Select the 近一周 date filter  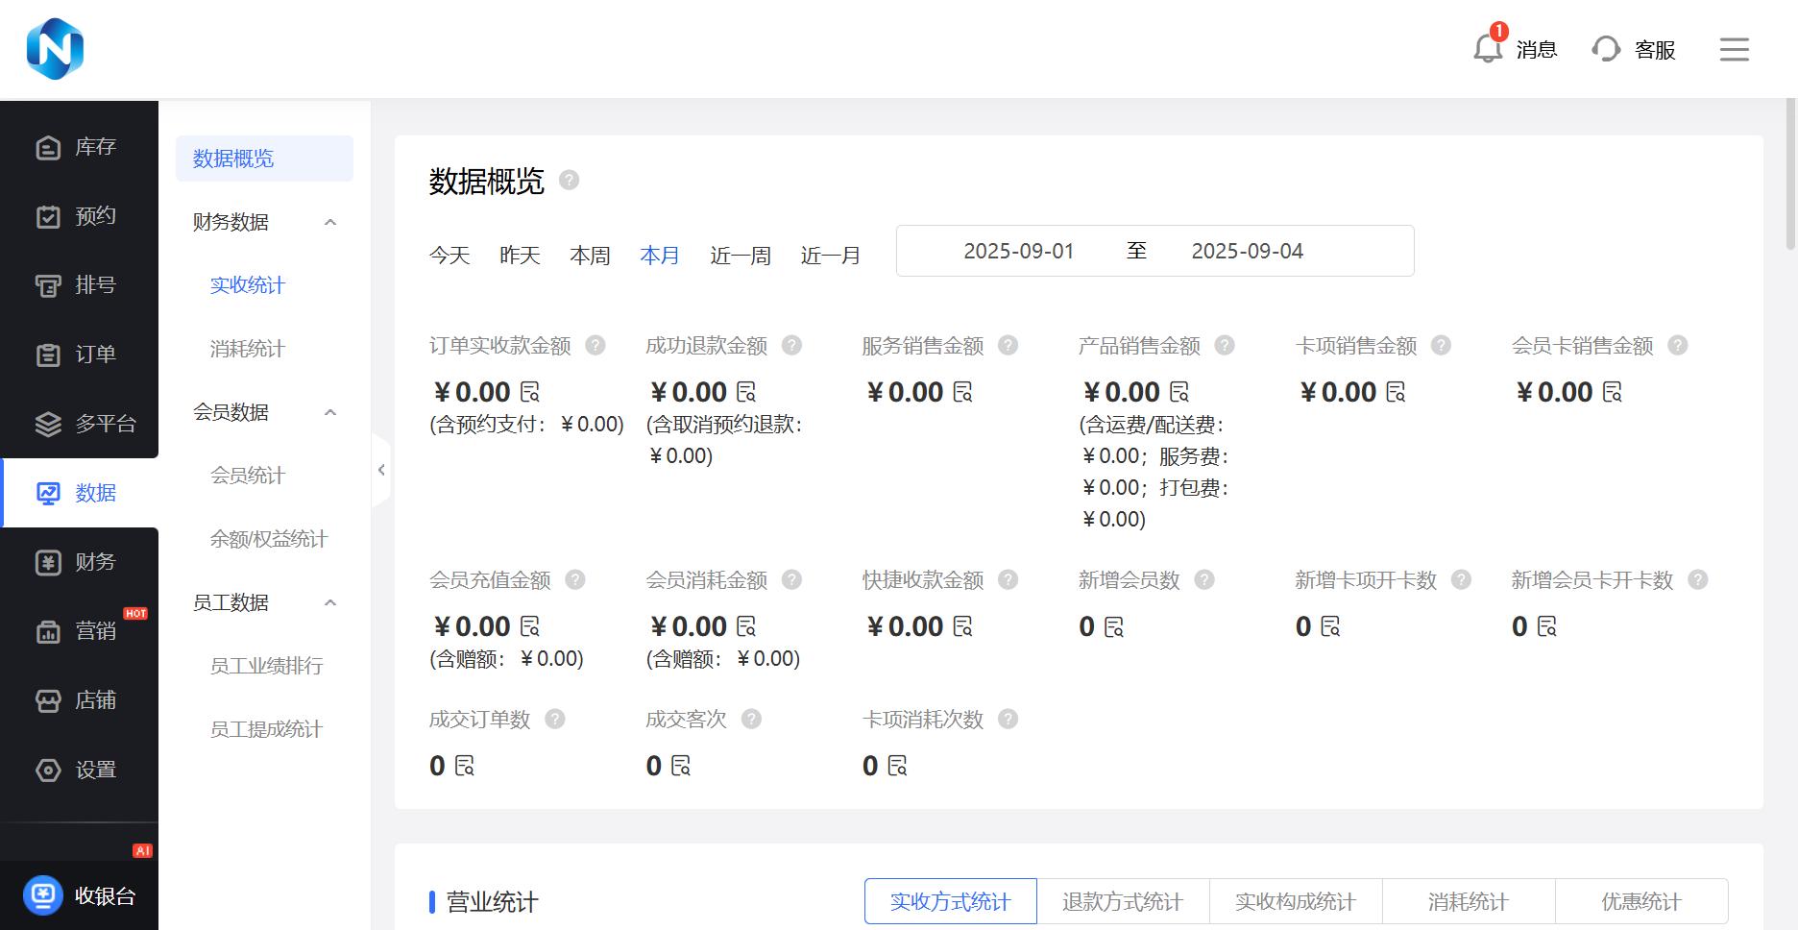tap(741, 256)
